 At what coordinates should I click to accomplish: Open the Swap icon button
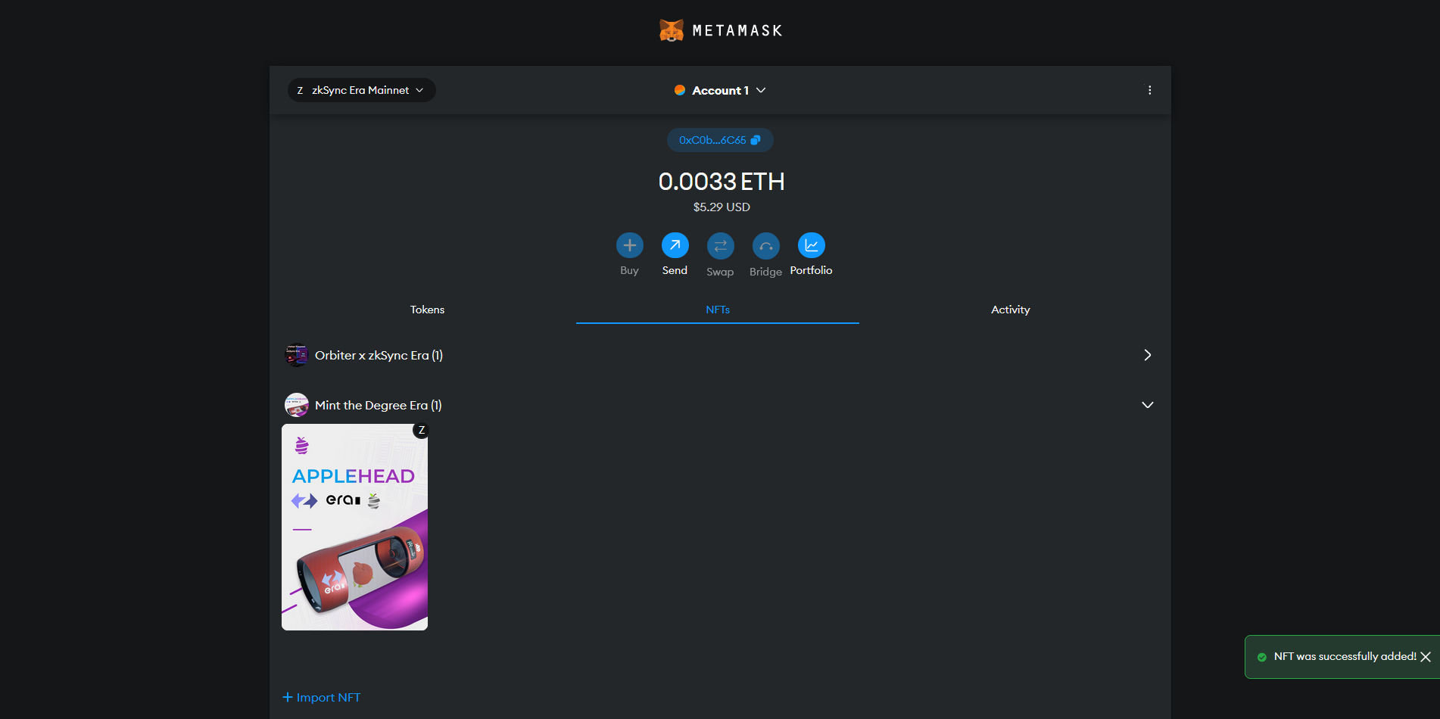(720, 245)
